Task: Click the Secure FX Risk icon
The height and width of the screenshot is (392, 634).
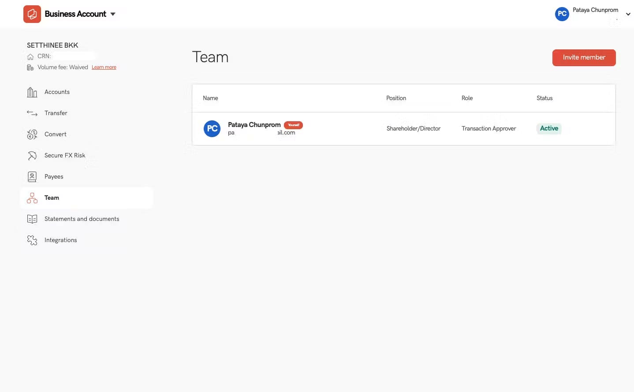Action: pos(32,156)
